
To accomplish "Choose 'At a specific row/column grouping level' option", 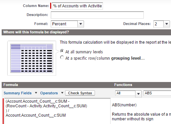I will point(62,57).
